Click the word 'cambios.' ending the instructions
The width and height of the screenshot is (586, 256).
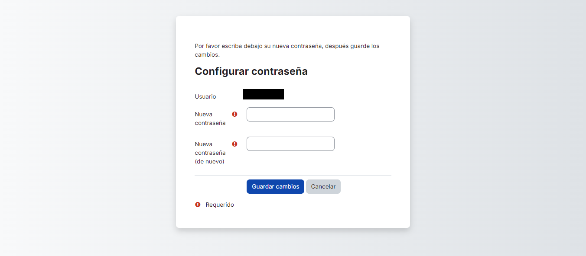pos(207,55)
